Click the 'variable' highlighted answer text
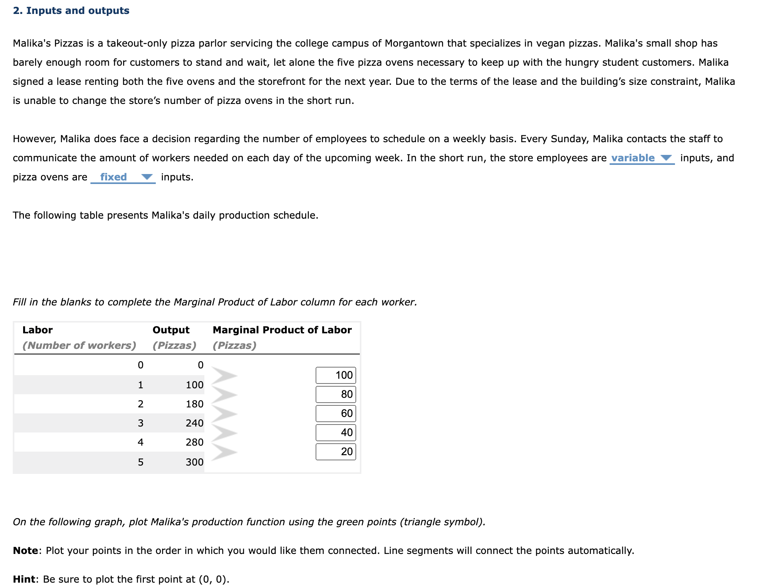Screen dimensions: 769x587 [634, 158]
